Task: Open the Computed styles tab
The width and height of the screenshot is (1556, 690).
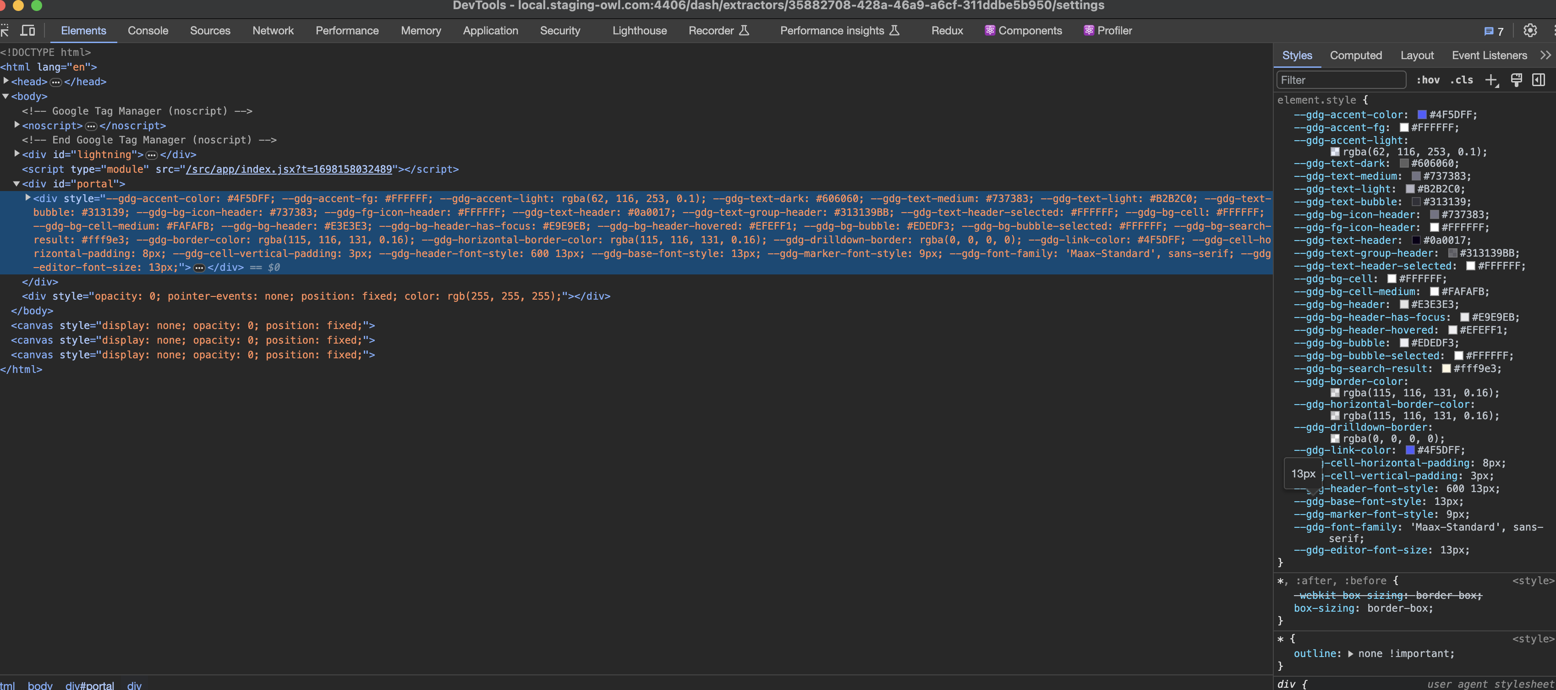Action: 1356,55
